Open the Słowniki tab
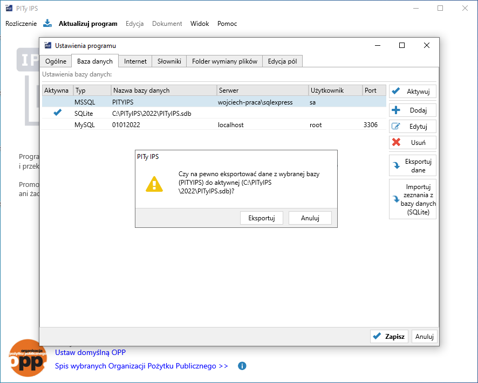 169,61
